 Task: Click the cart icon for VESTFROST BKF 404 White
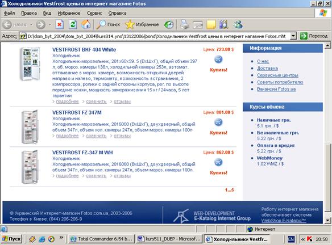(x=218, y=60)
